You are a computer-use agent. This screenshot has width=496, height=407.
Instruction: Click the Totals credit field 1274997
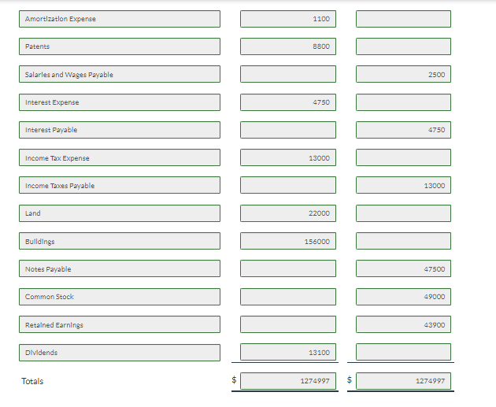coord(403,381)
